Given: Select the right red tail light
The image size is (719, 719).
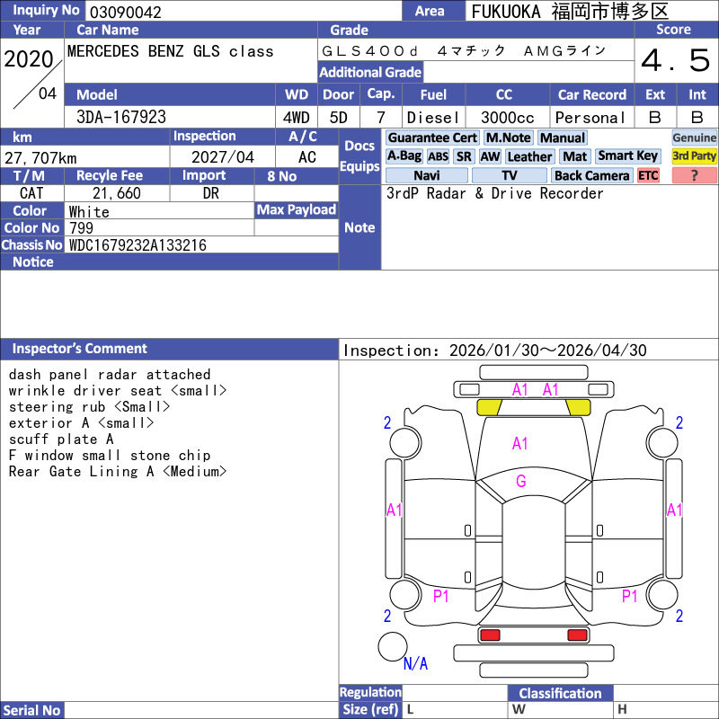Looking at the screenshot, I should pos(577,635).
